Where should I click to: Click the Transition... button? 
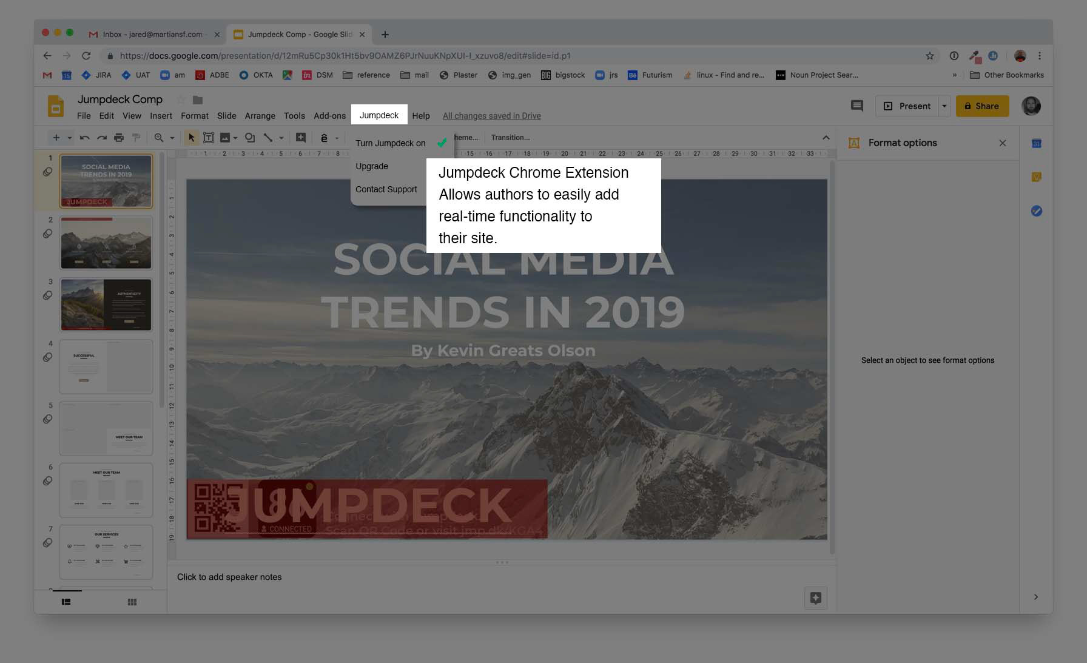510,138
